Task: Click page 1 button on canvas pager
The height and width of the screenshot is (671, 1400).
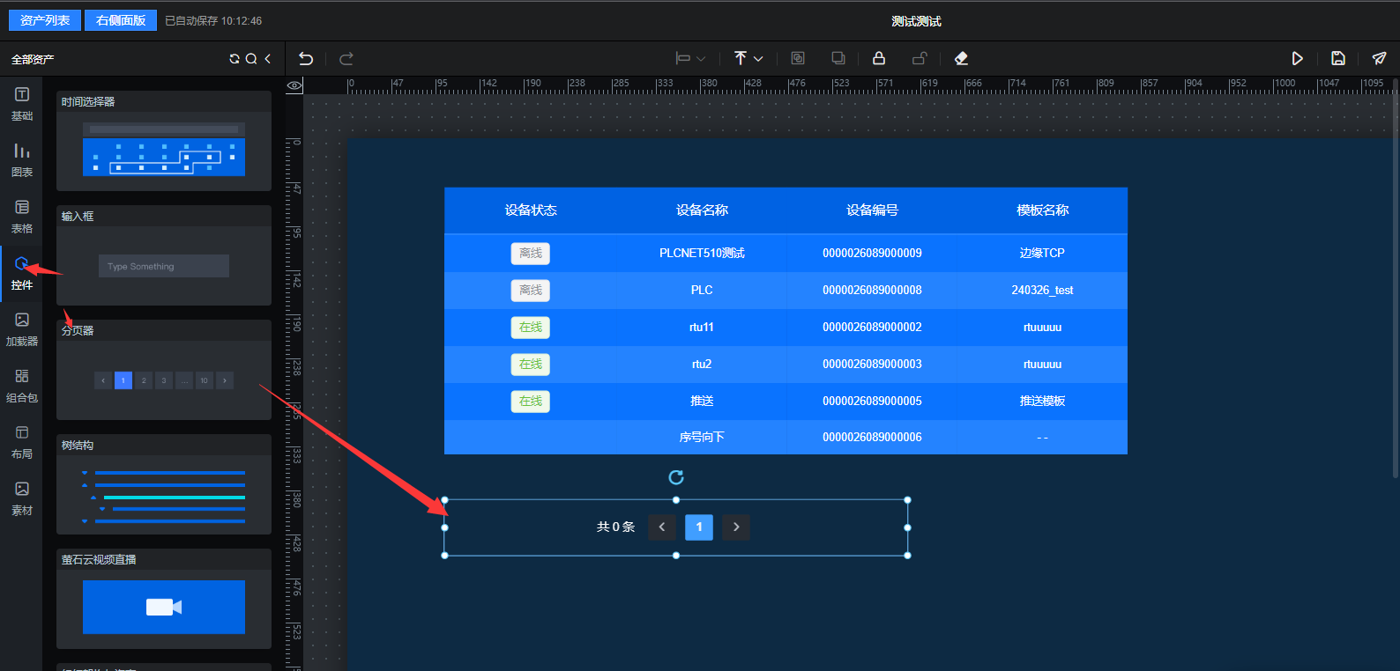Action: [699, 527]
